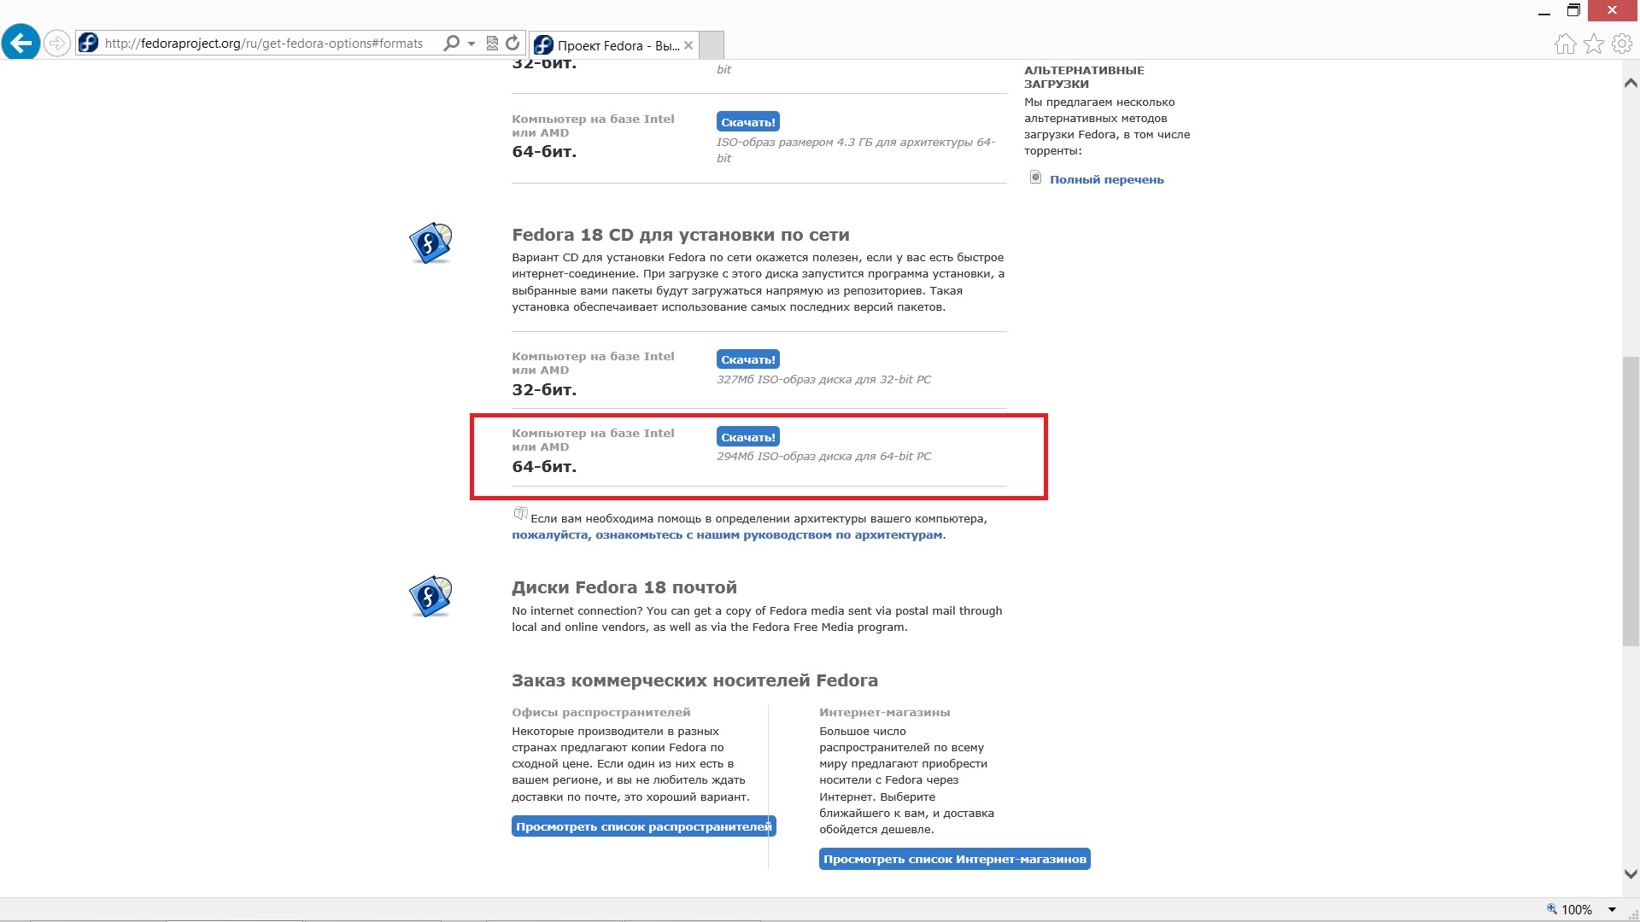
Task: Download the 327Мб 32-bit network install ISO
Action: (748, 359)
